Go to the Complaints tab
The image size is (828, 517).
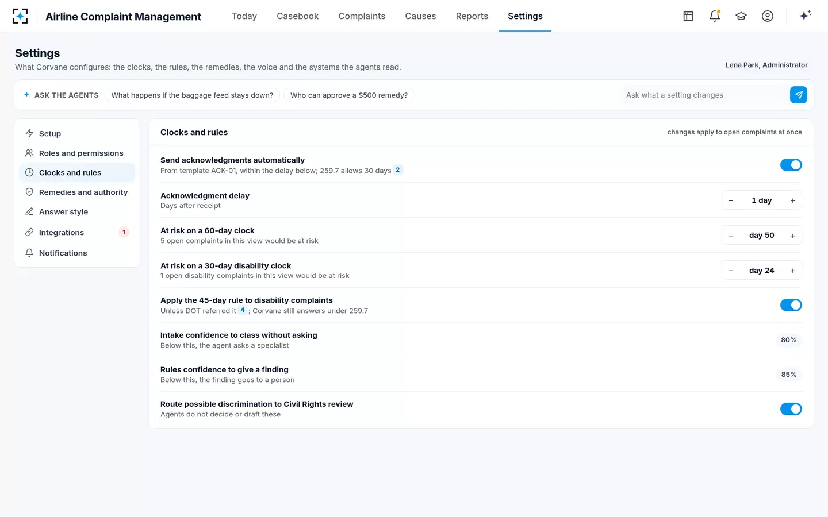[x=362, y=16]
